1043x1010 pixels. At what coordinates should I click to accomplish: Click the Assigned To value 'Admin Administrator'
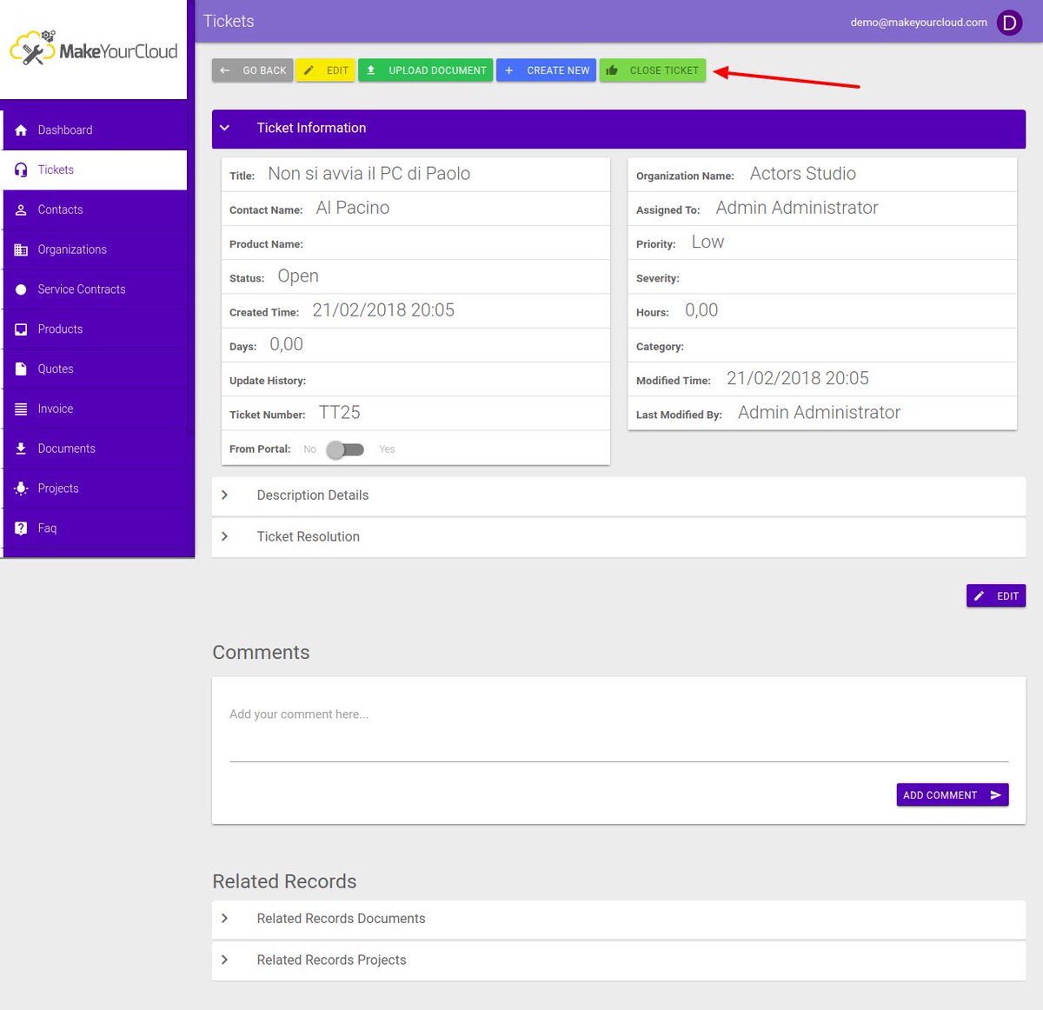tap(797, 208)
